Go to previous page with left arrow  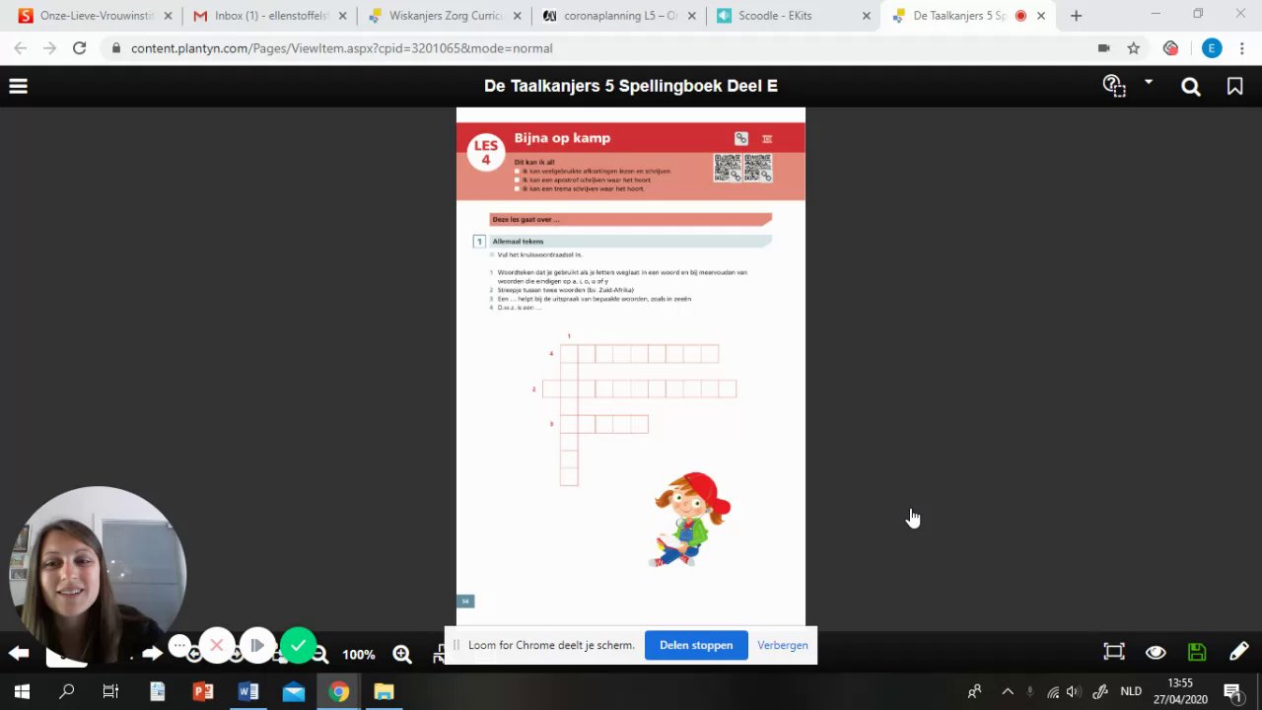pyautogui.click(x=19, y=653)
